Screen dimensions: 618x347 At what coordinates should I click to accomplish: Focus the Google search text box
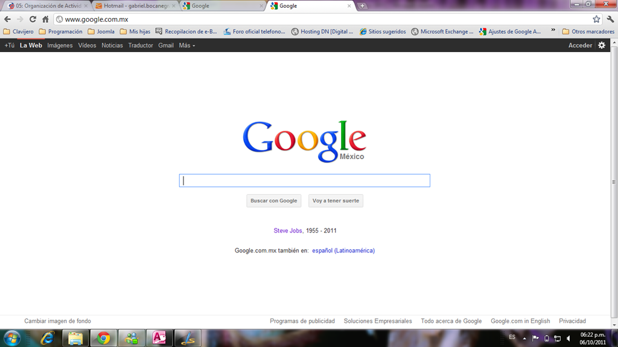click(x=305, y=181)
